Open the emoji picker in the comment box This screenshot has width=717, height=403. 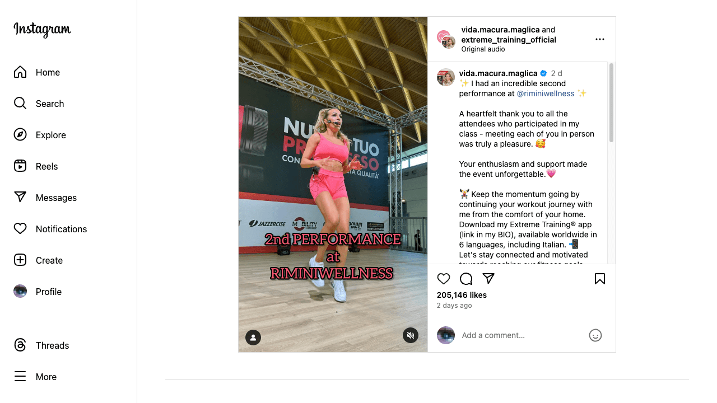click(595, 335)
